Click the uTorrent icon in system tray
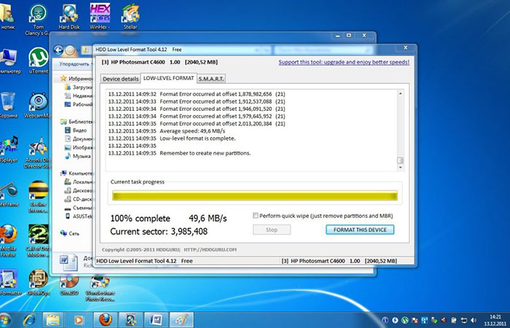The image size is (510, 328). click(404, 321)
